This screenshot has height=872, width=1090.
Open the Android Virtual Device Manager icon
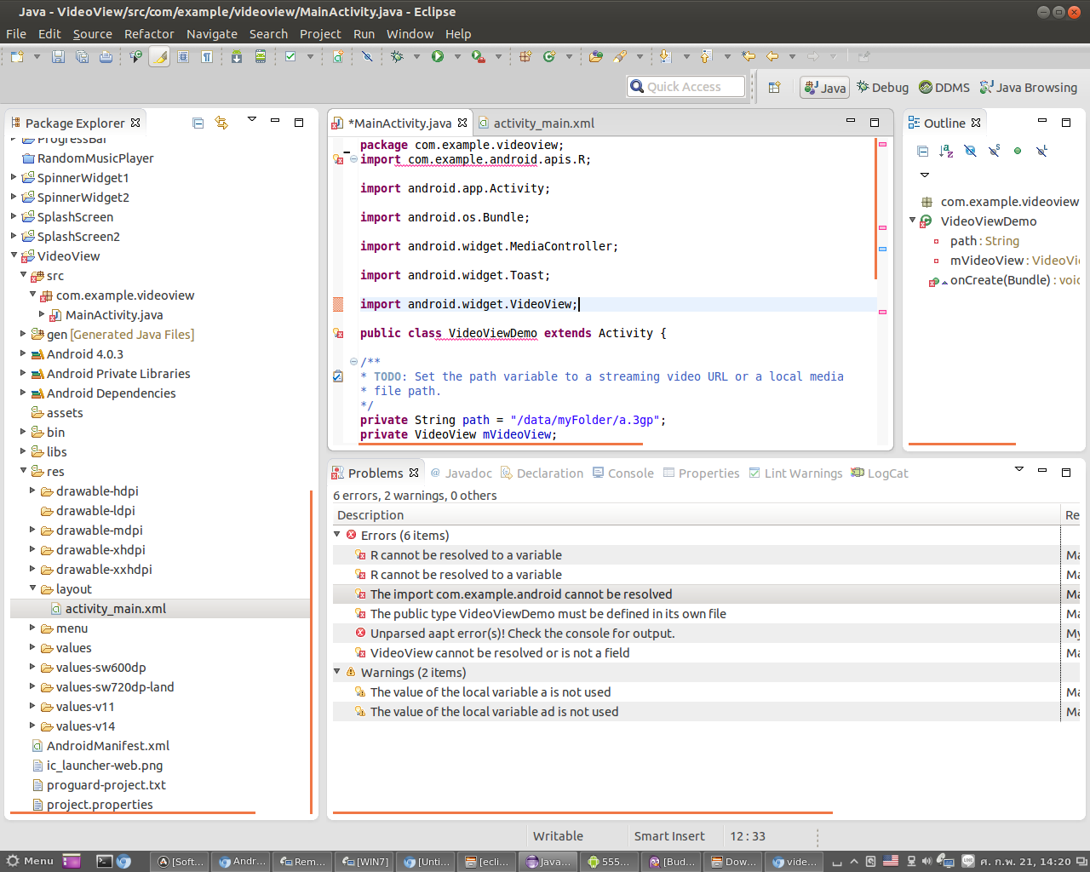261,56
